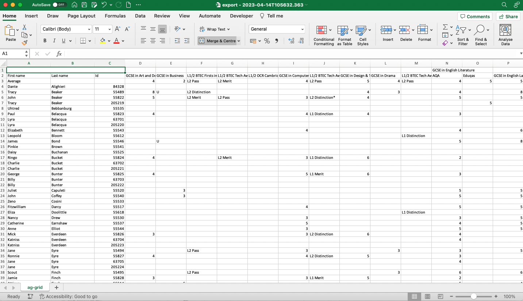
Task: Open the Comments pane button
Action: click(x=474, y=16)
